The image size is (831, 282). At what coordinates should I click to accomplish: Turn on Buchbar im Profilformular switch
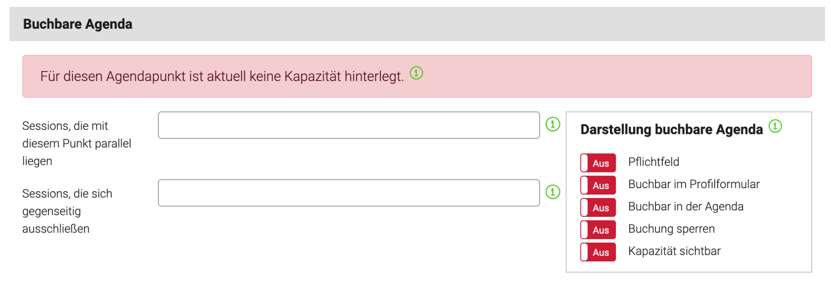pos(598,185)
